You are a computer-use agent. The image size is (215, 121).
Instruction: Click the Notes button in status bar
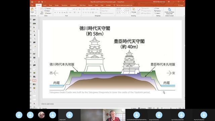(134, 108)
